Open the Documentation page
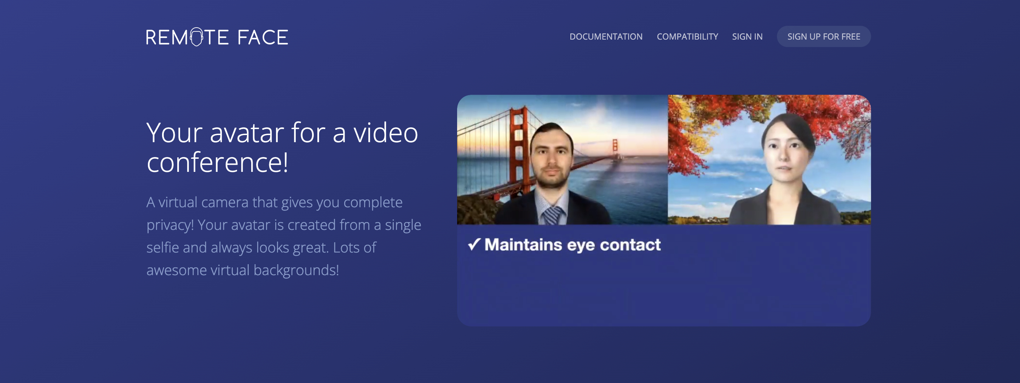The width and height of the screenshot is (1020, 383). click(605, 36)
